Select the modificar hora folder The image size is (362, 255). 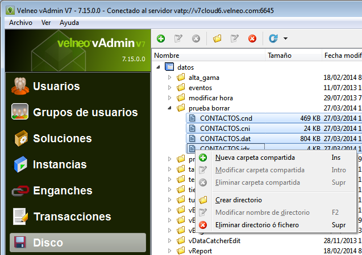[210, 98]
